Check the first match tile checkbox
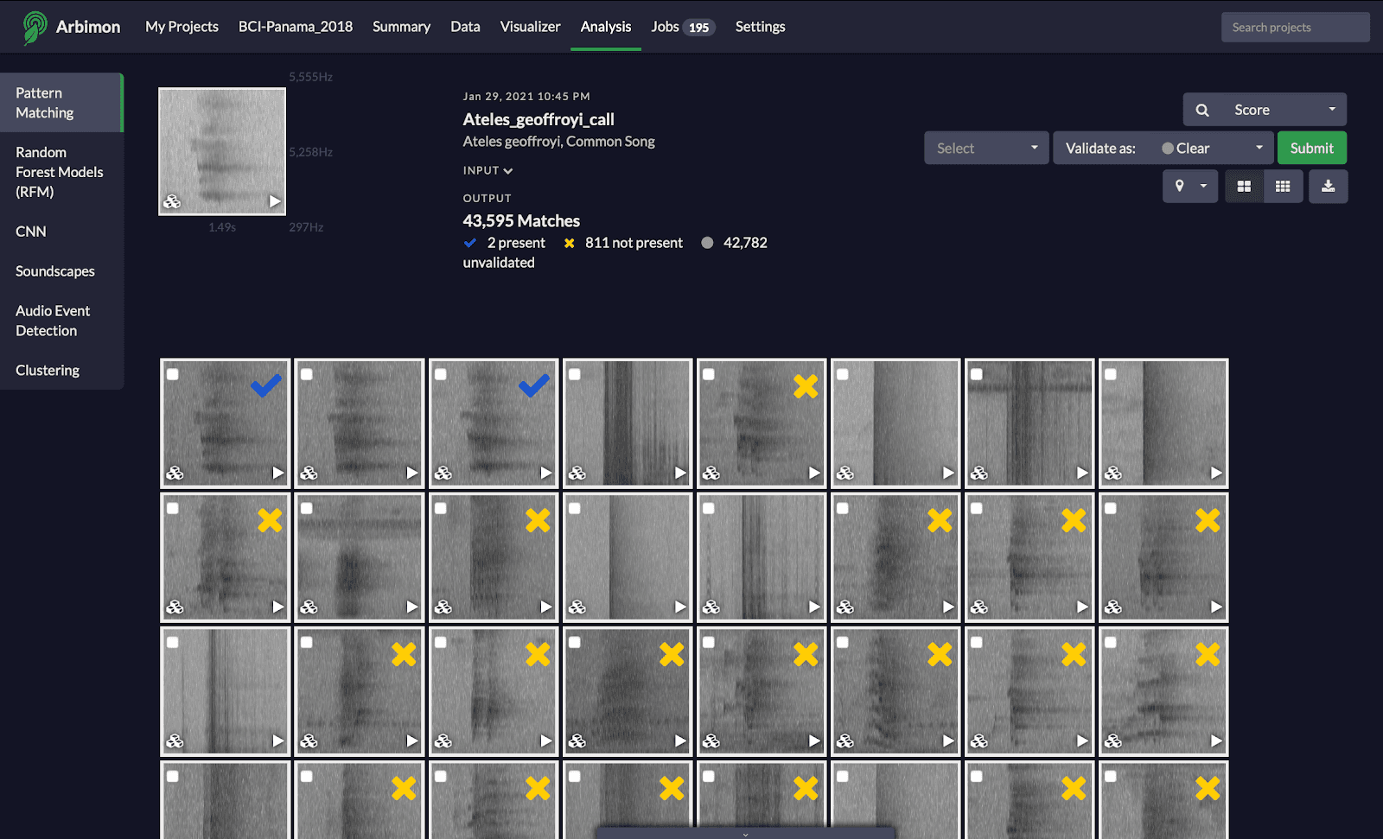1383x839 pixels. pos(173,374)
